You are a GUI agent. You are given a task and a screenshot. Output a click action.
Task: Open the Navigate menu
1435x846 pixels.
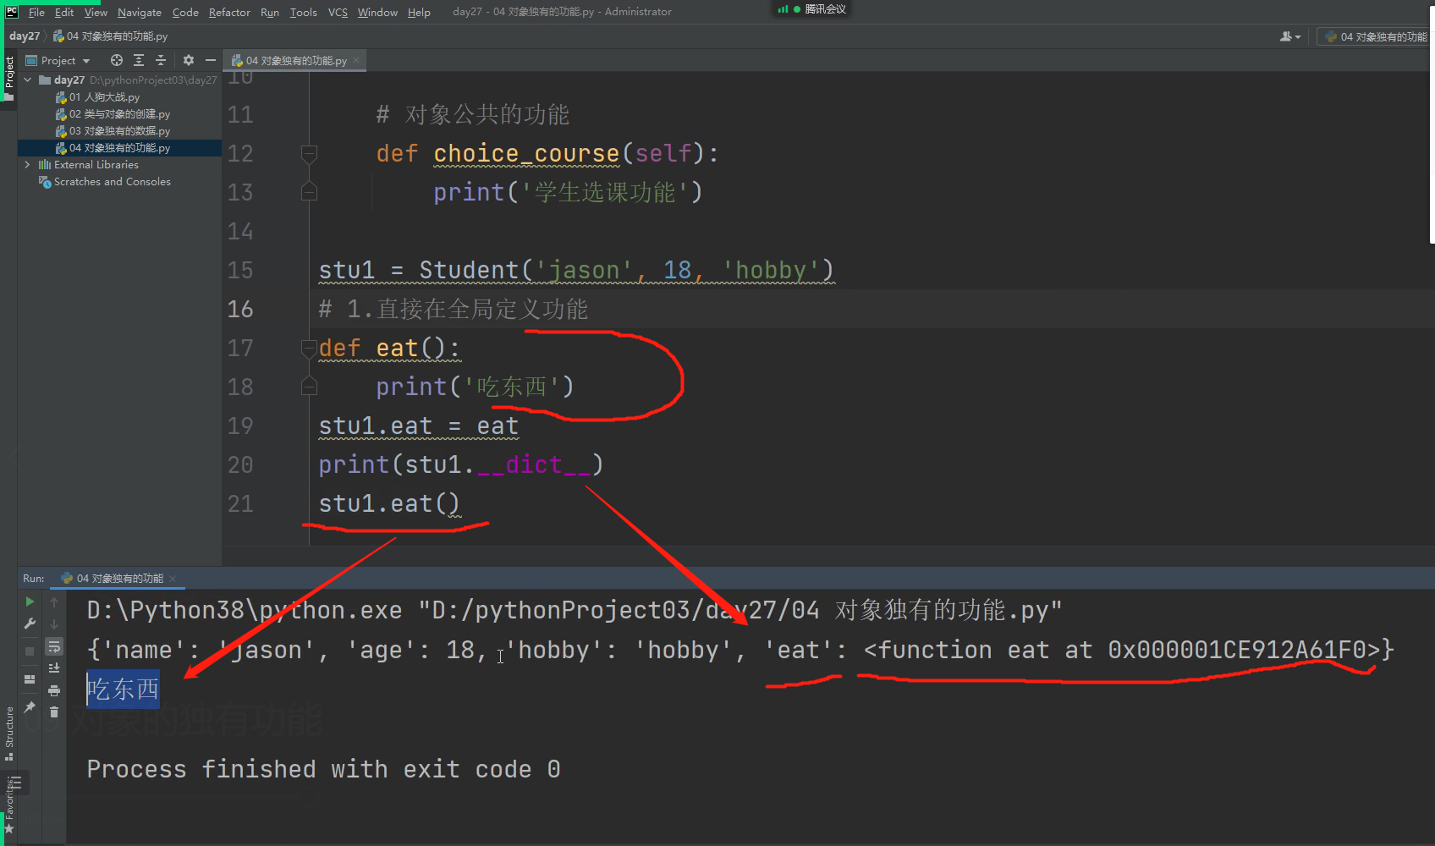pyautogui.click(x=140, y=13)
